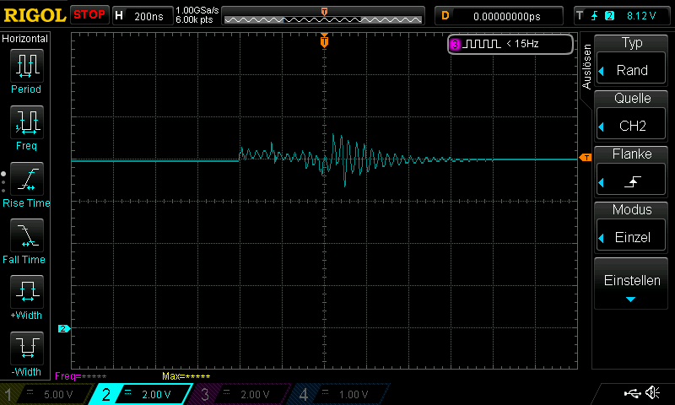Click the delay value 0.00000000ps field
Screen dimensions: 675x405
tap(507, 16)
